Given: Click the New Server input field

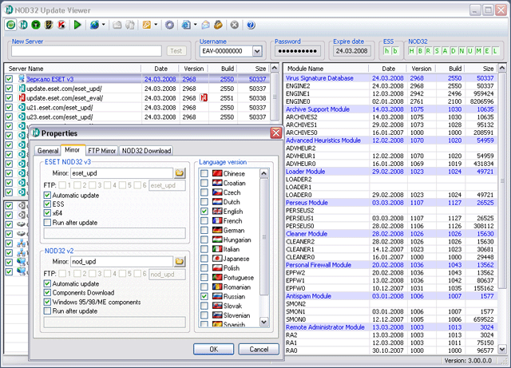Looking at the screenshot, I should 86,51.
